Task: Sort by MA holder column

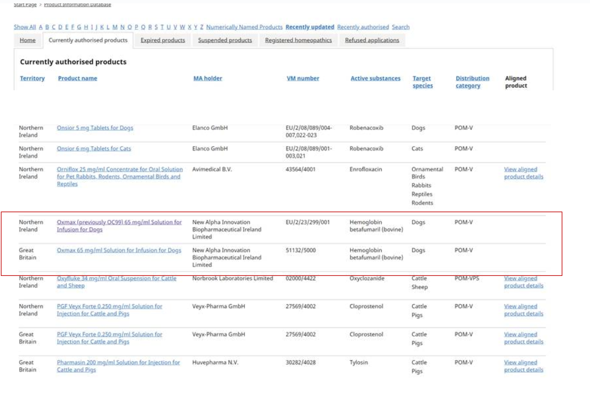Action: point(208,78)
